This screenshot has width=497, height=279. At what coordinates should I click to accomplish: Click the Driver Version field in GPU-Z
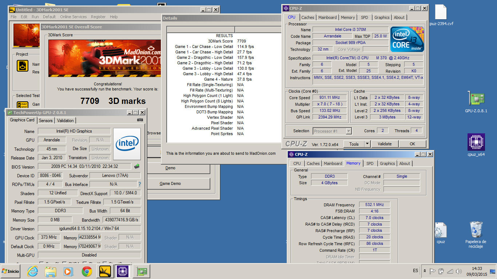click(89, 229)
